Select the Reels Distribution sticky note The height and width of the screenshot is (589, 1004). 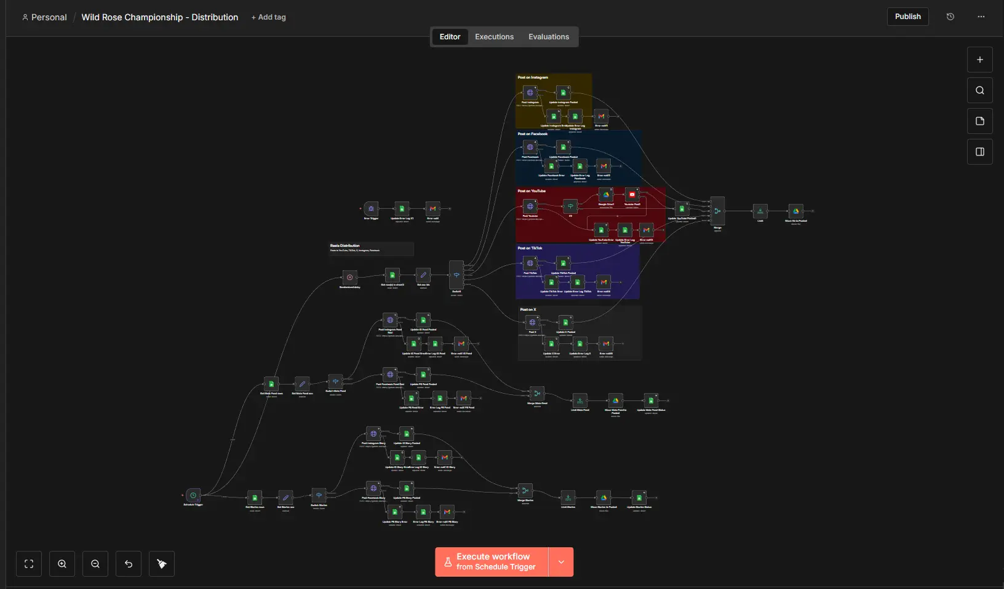[371, 248]
